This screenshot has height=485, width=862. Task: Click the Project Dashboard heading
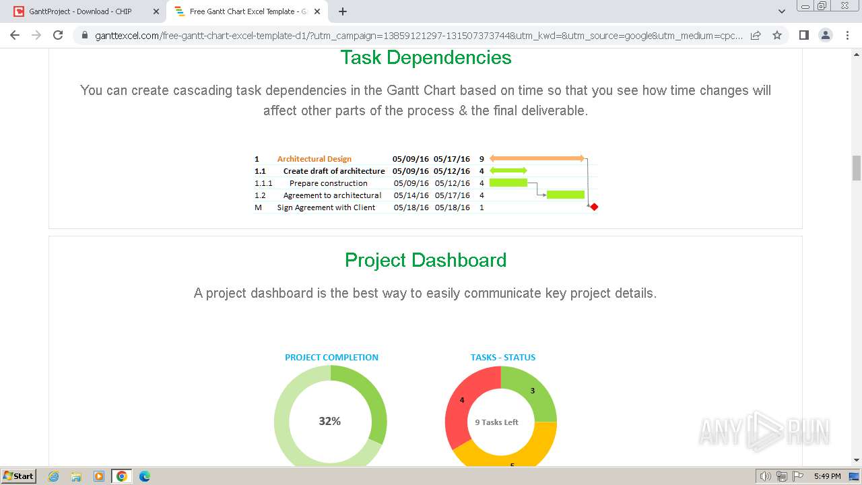(426, 261)
